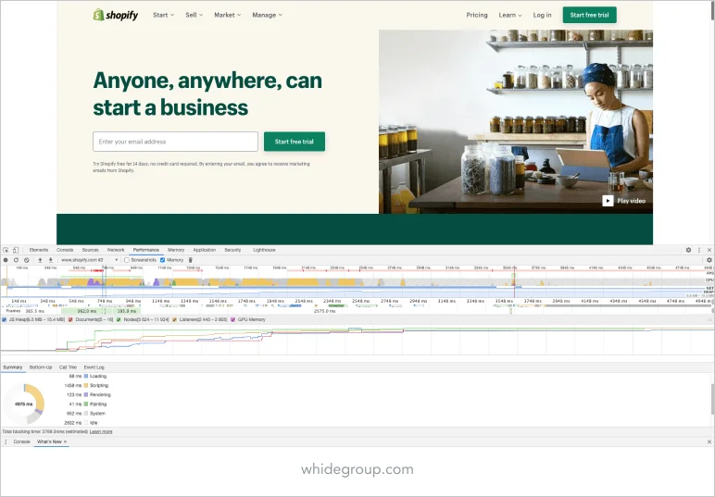The width and height of the screenshot is (715, 497).
Task: Switch to the Elements tab
Action: click(x=39, y=250)
